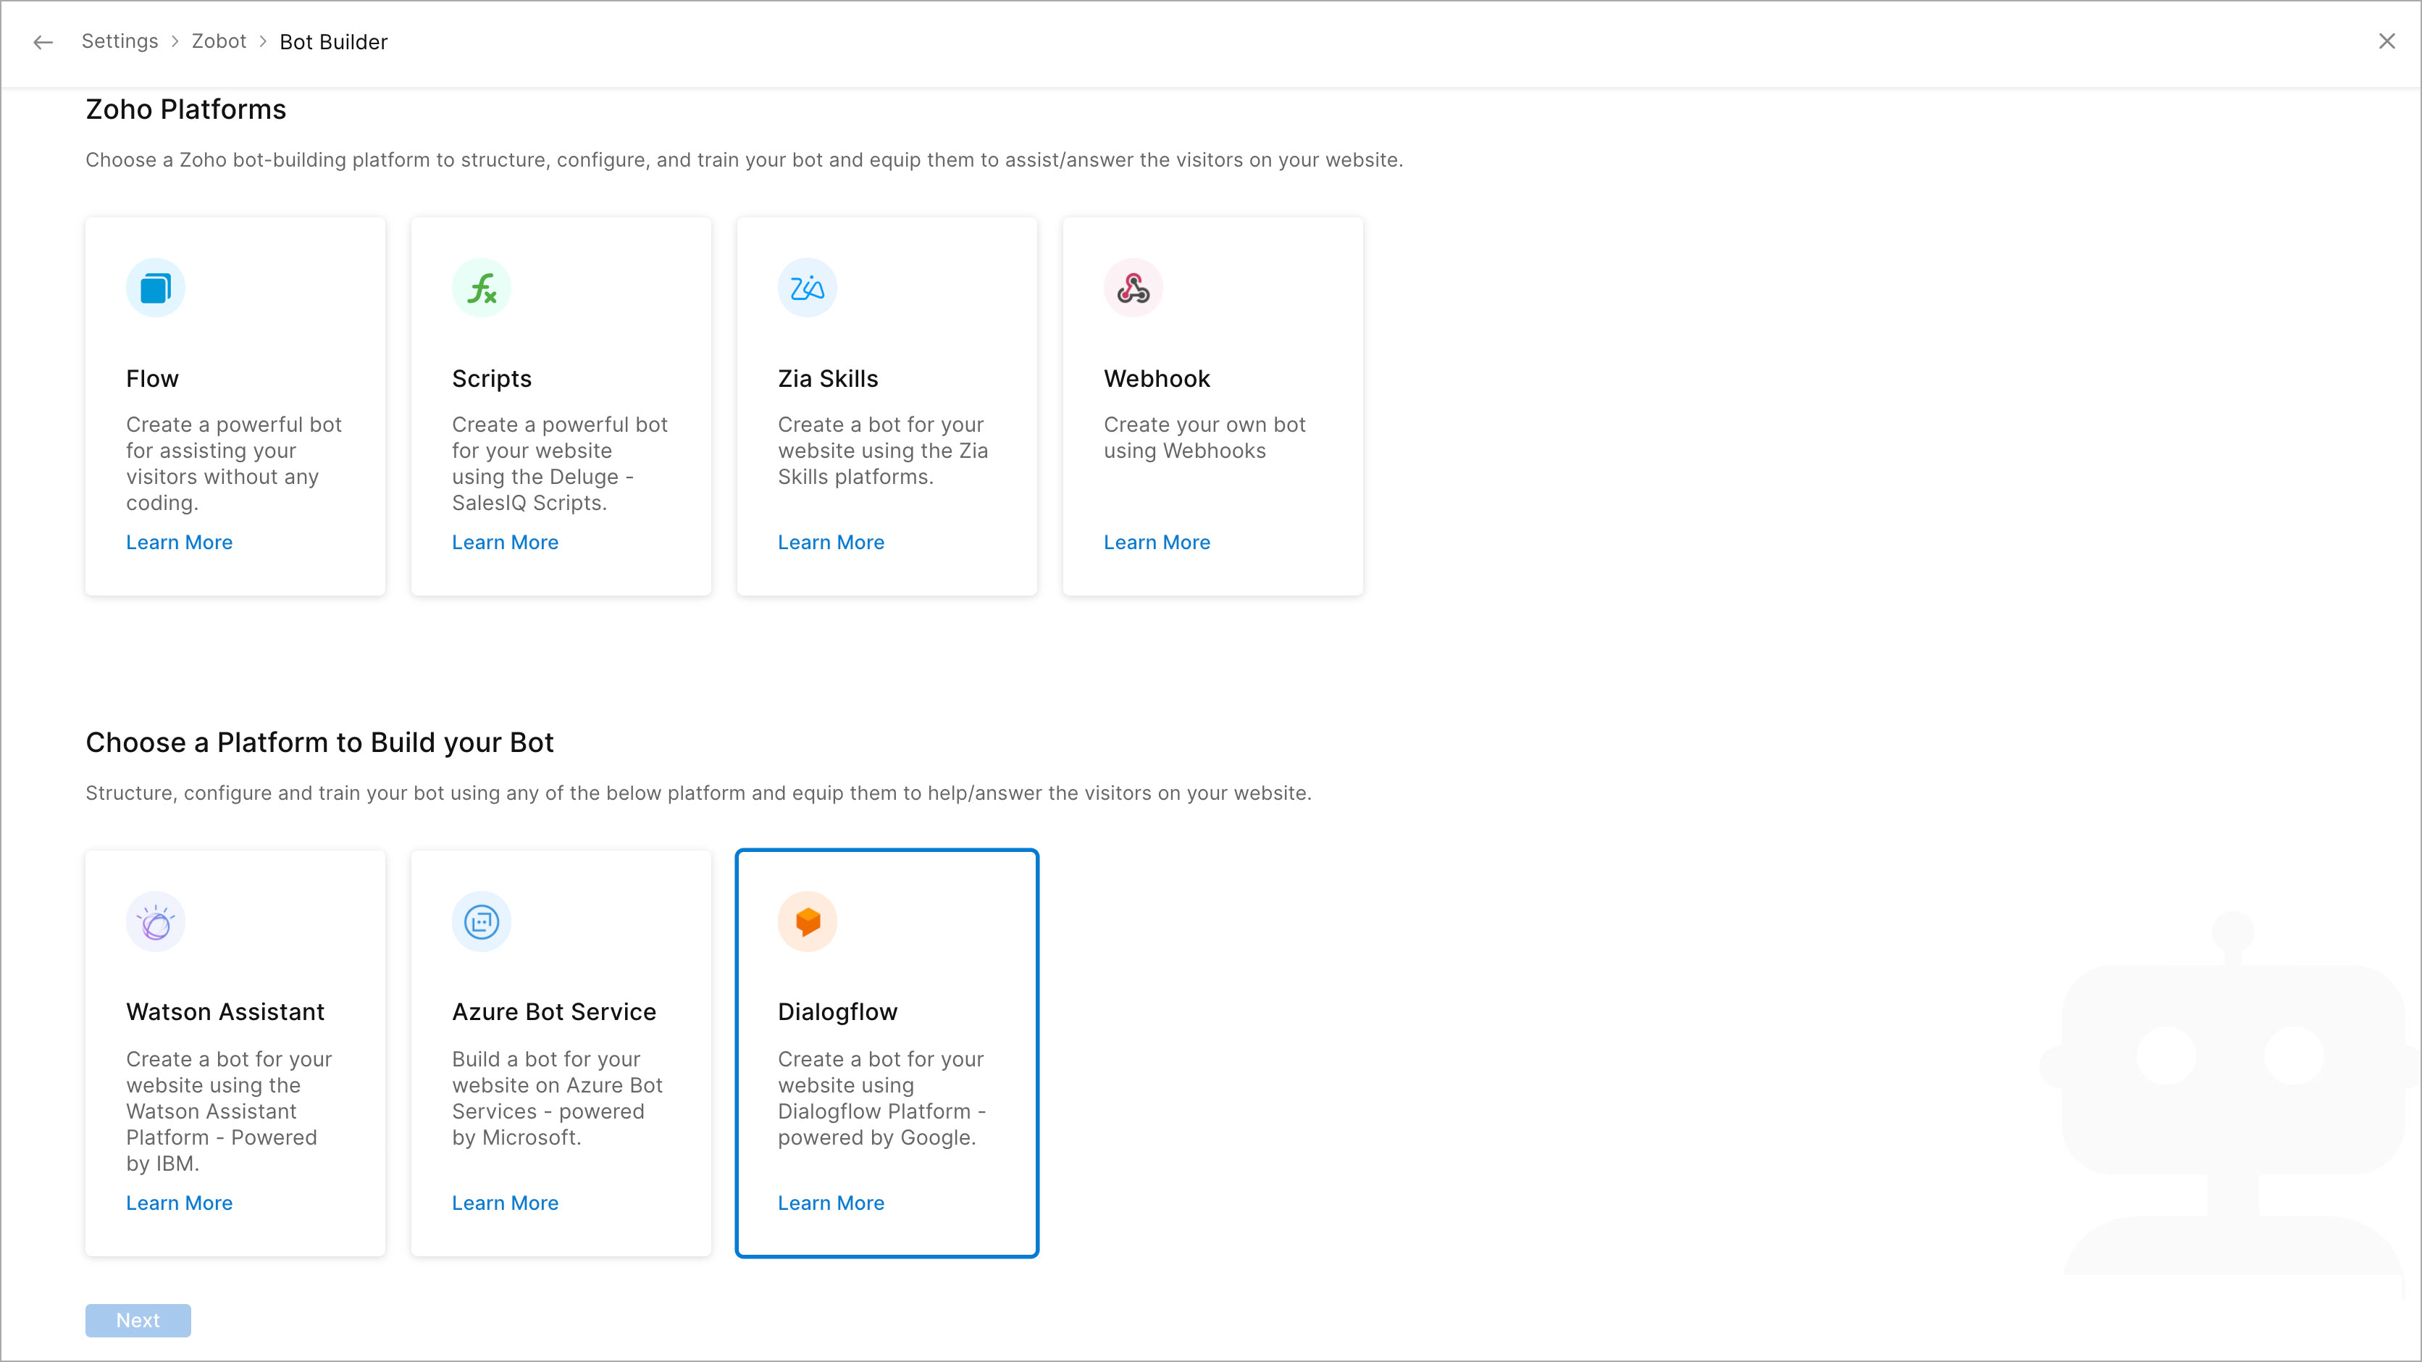Select the Watson Assistant card title
Screen dimensions: 2422x1362
[x=226, y=1011]
